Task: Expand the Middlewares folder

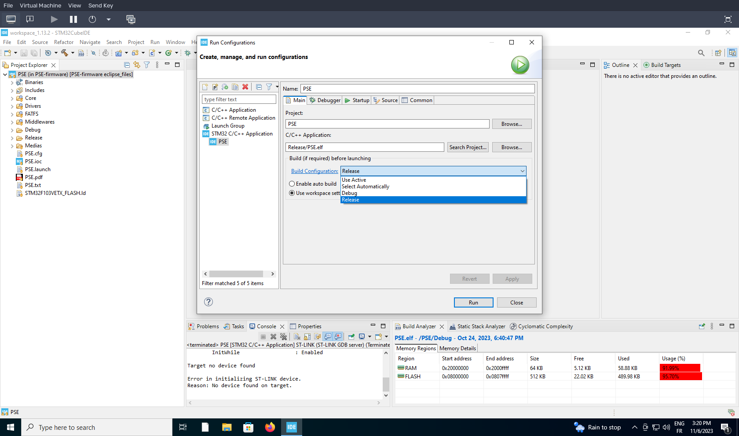Action: coord(12,122)
